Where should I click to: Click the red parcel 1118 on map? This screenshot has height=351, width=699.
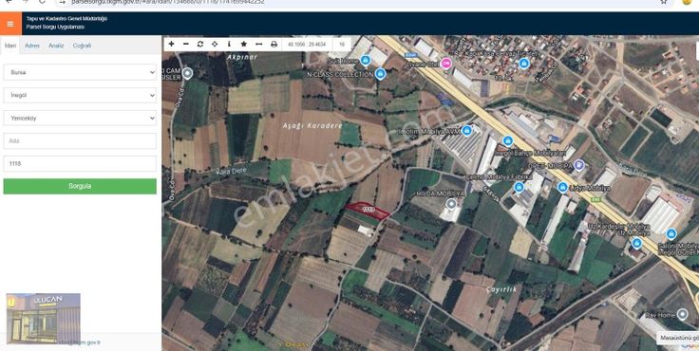368,211
